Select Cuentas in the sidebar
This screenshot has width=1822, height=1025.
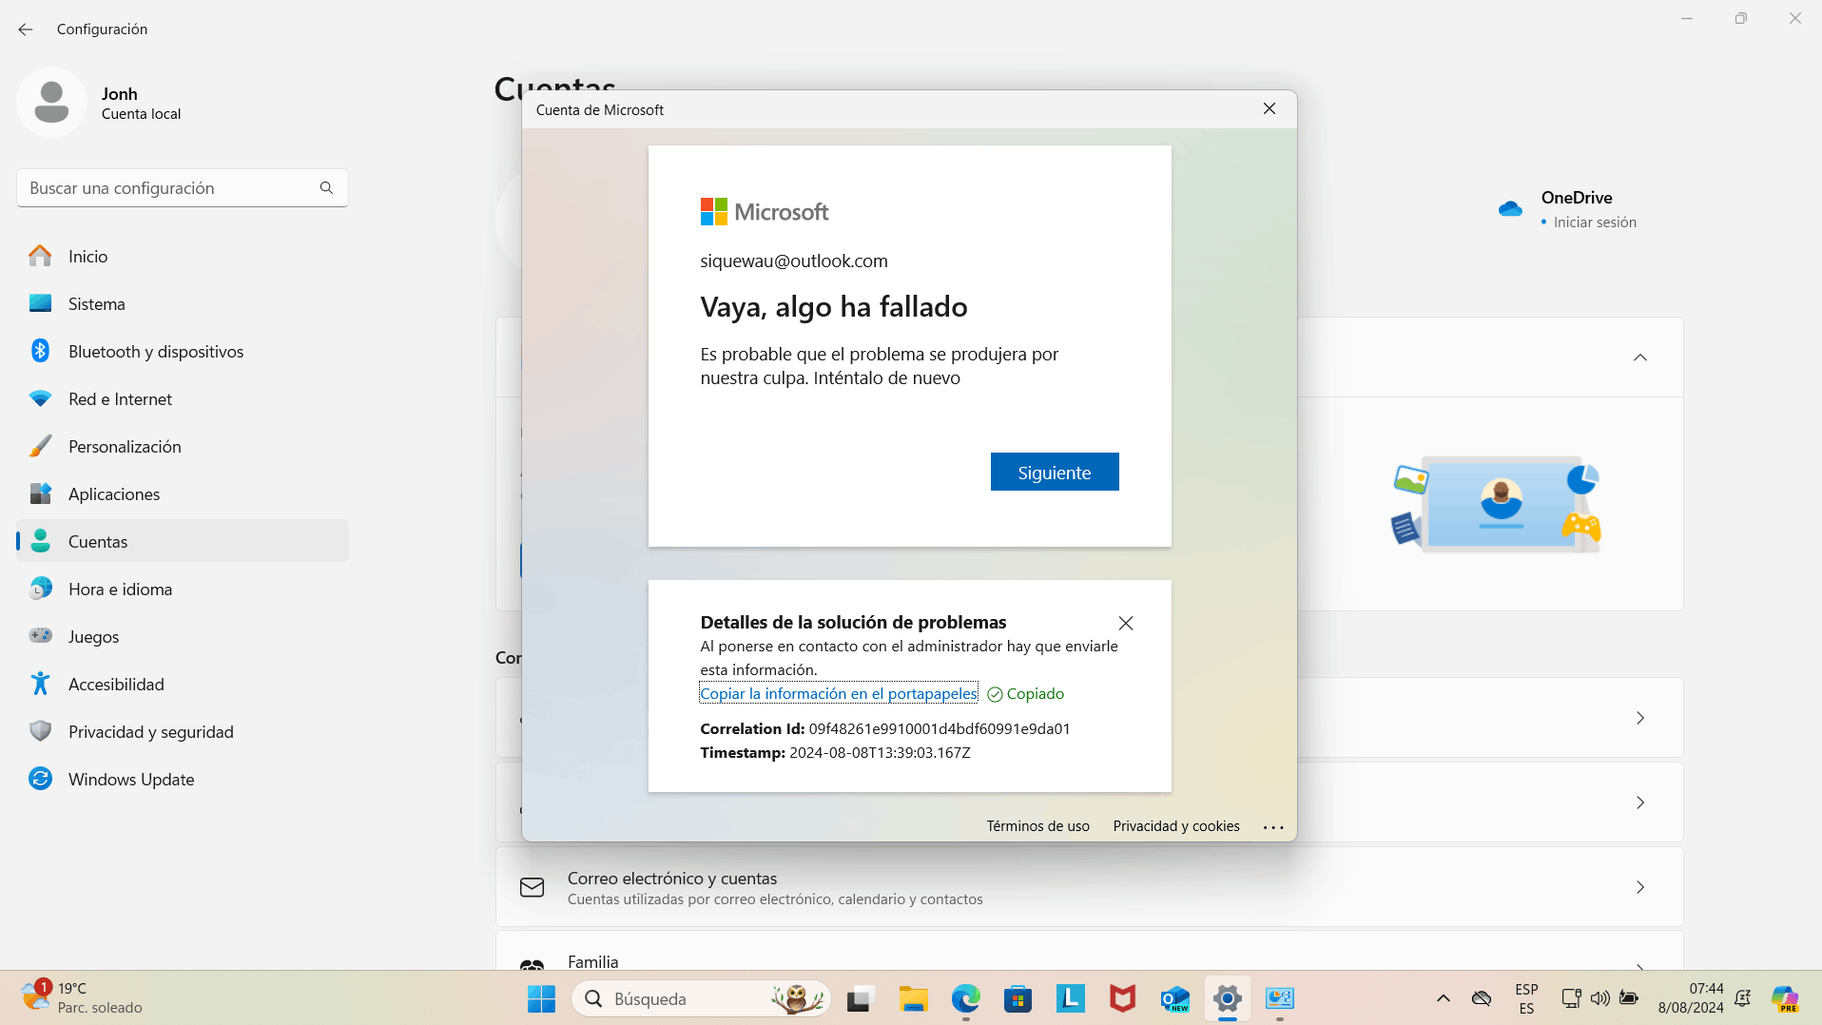pos(183,541)
